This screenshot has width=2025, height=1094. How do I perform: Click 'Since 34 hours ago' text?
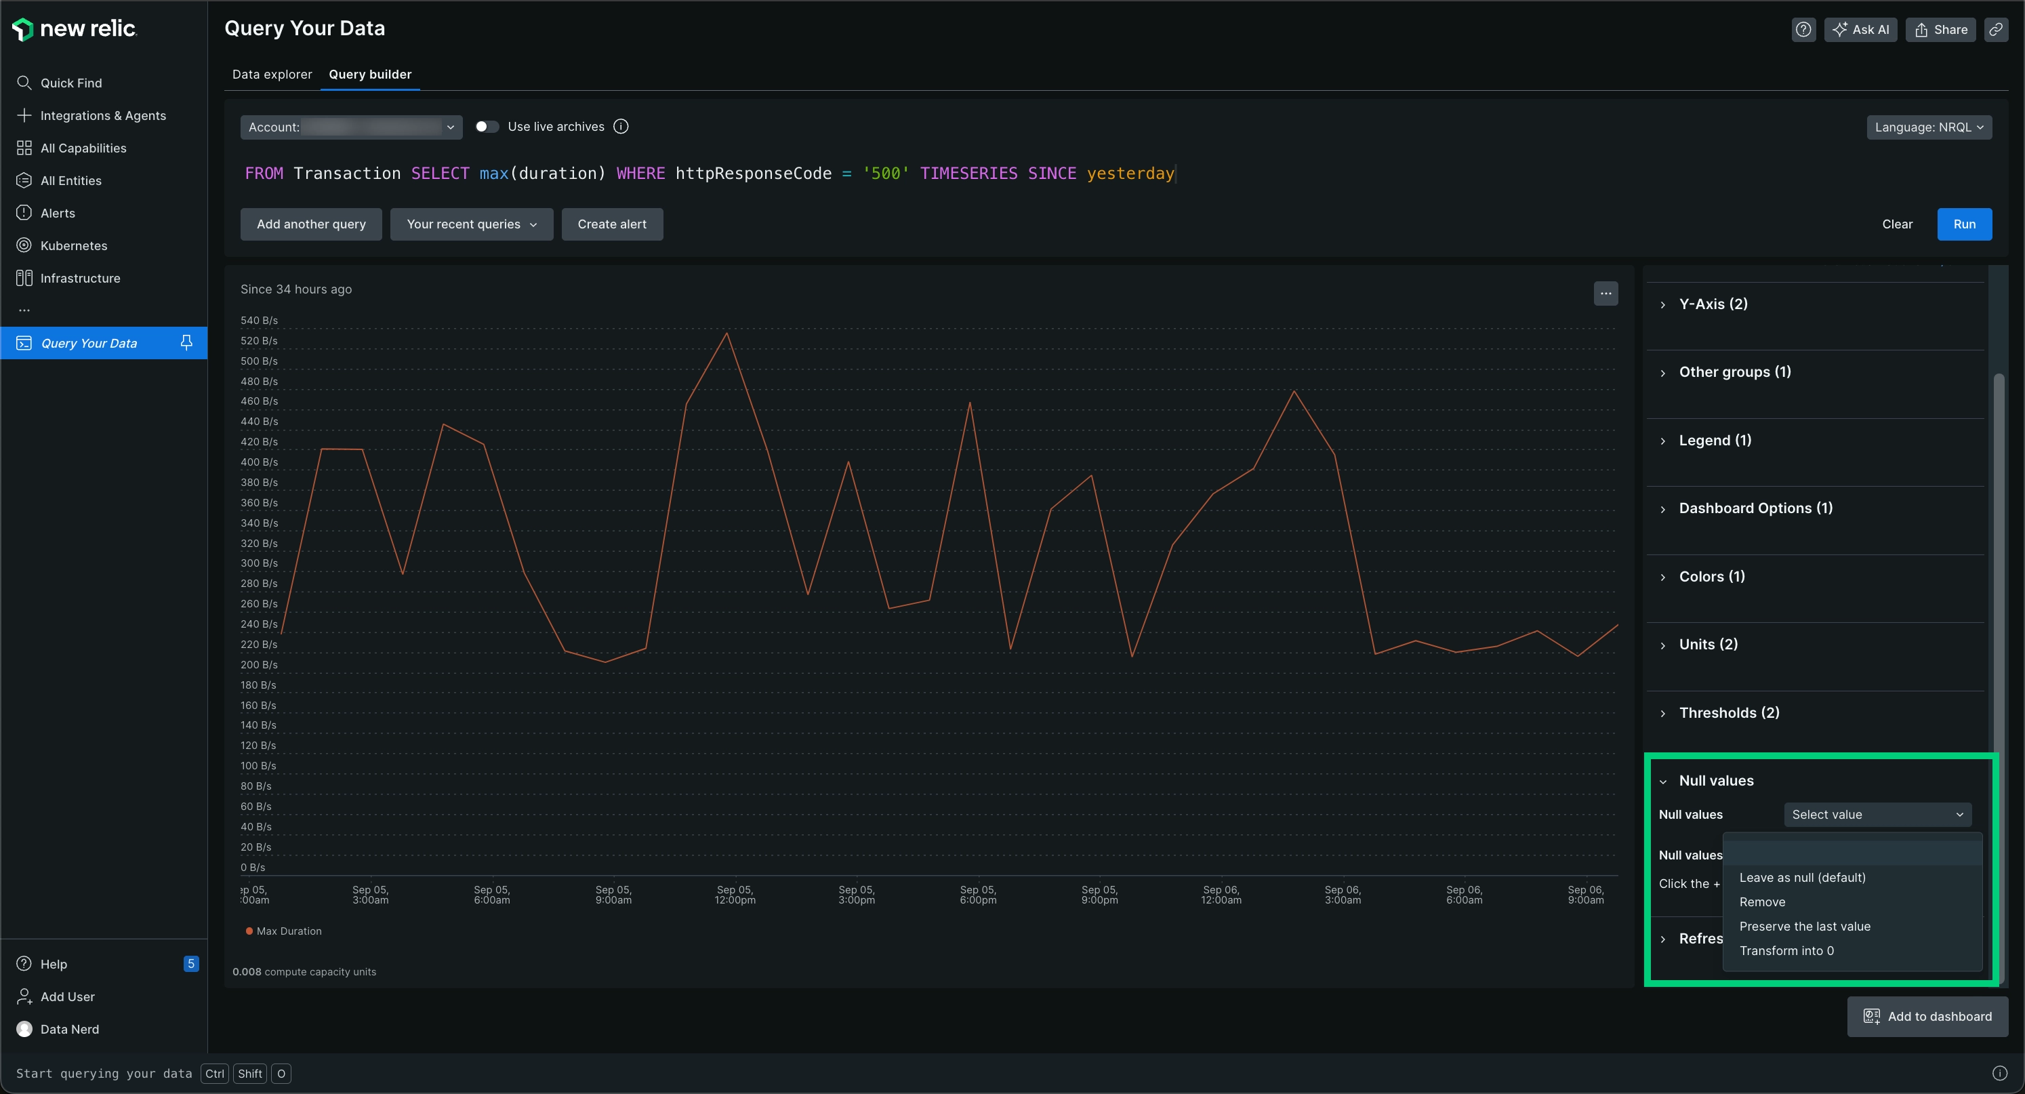pos(295,289)
